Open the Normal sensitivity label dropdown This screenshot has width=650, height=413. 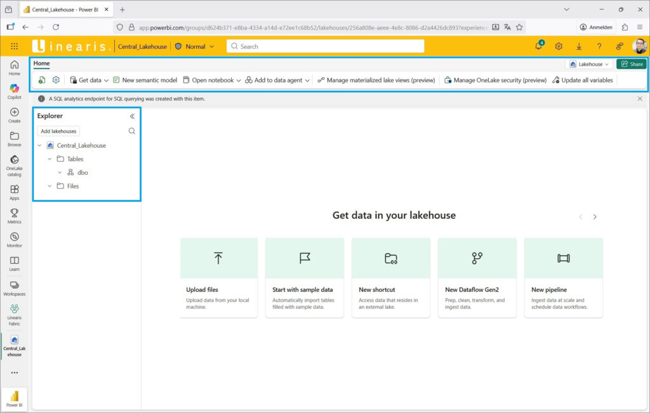(x=194, y=46)
